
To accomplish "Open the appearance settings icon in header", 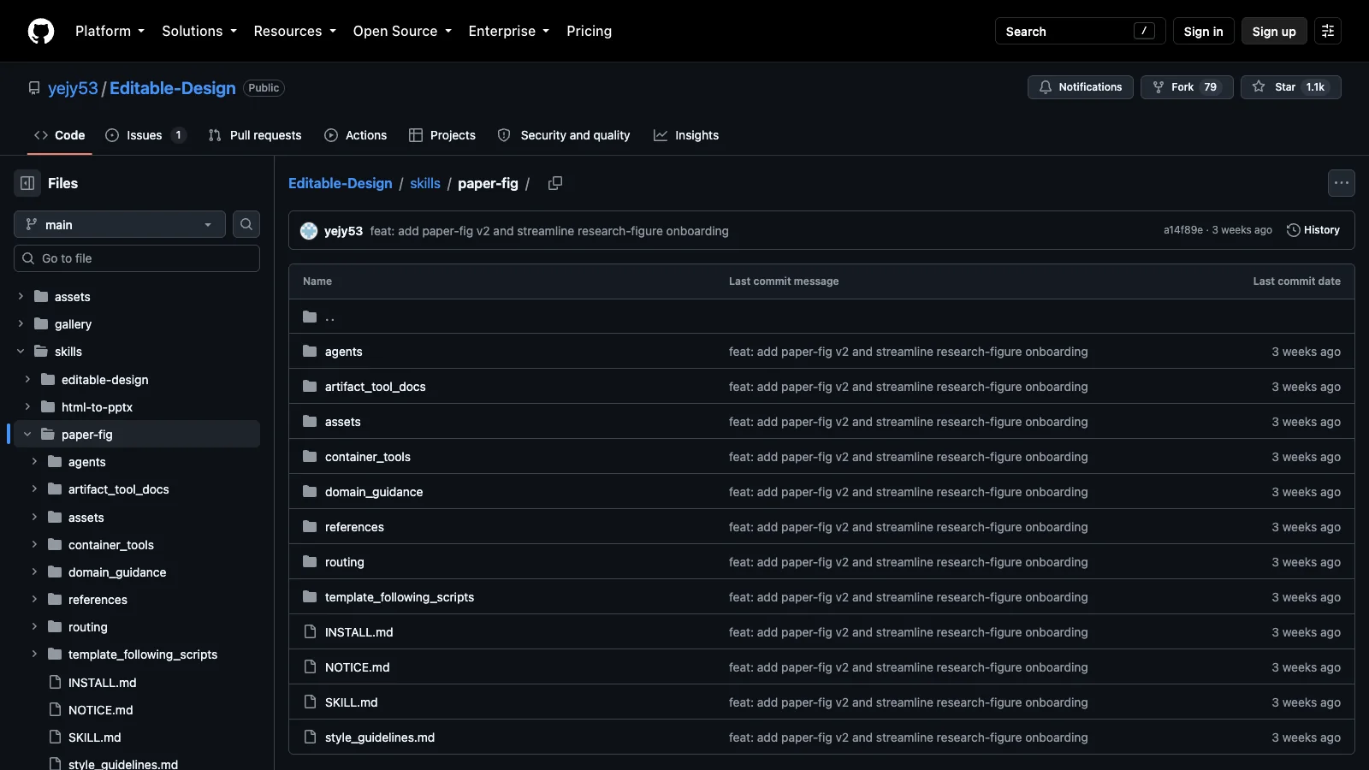I will point(1328,31).
